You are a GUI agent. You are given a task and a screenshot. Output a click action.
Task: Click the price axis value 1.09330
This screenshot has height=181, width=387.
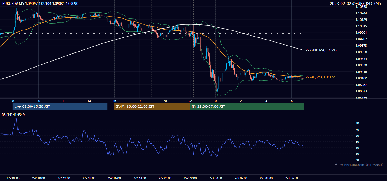coord(361,65)
